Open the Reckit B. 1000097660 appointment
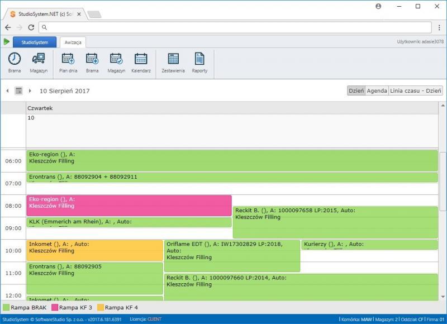Image resolution: width=447 pixels, height=324 pixels. [x=301, y=287]
